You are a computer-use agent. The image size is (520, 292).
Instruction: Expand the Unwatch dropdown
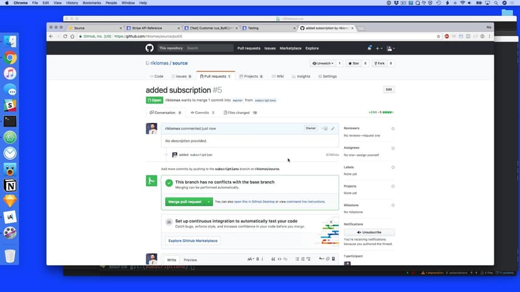tap(323, 63)
